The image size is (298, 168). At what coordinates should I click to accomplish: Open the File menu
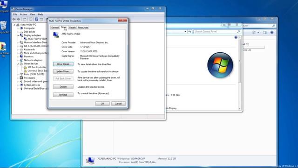coord(15,14)
